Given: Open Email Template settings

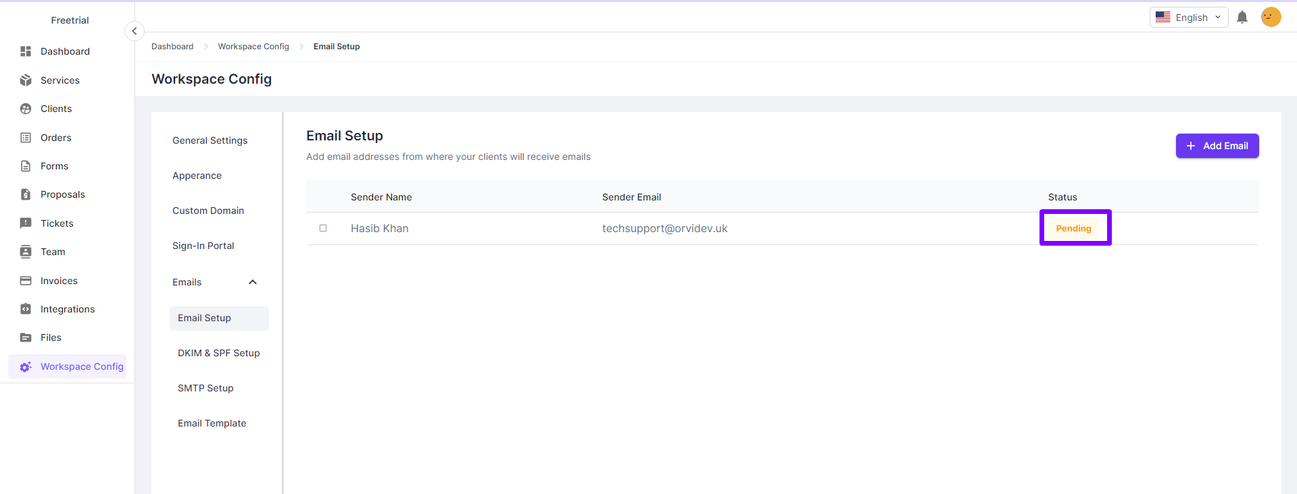Looking at the screenshot, I should 212,423.
